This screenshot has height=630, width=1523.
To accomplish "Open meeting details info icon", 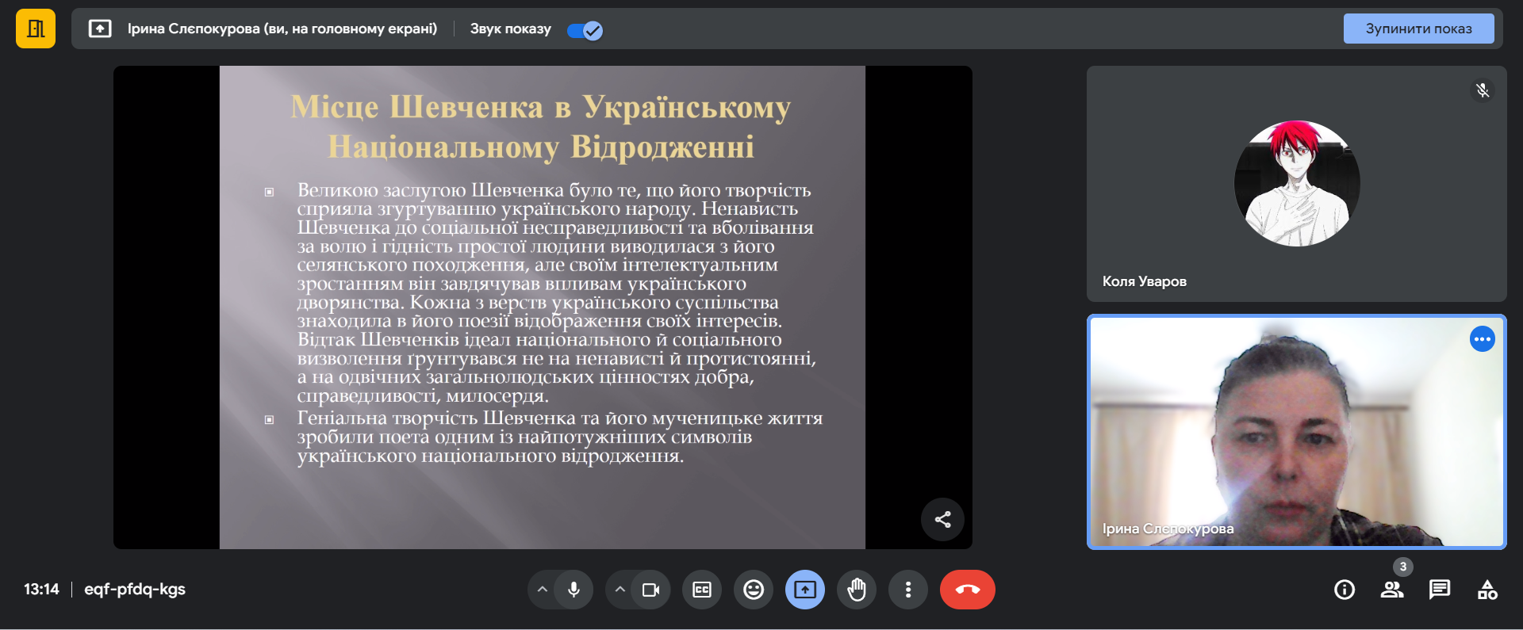I will click(x=1345, y=590).
